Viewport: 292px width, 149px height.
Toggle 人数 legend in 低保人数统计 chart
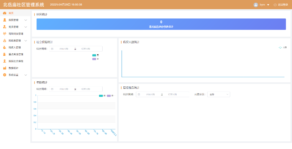click(x=282, y=48)
